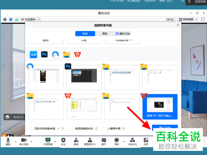
Task: Select the WPS spreadsheet window thumbnail
Action: tap(84, 107)
